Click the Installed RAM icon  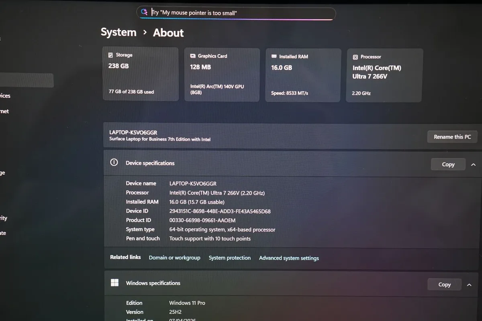pyautogui.click(x=274, y=57)
